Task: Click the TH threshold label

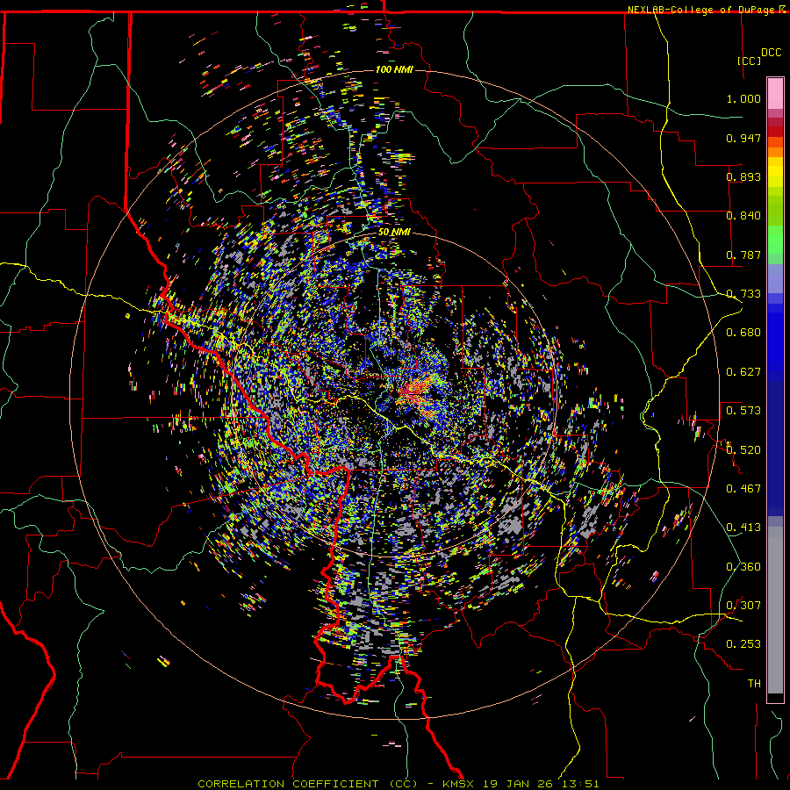Action: pyautogui.click(x=754, y=683)
